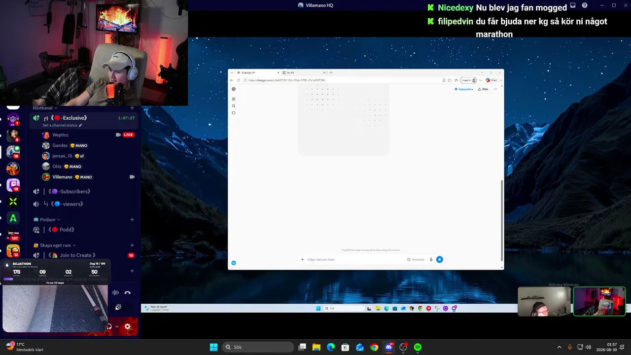The height and width of the screenshot is (355, 631).
Task: Open the green A server icon
Action: pos(13,218)
